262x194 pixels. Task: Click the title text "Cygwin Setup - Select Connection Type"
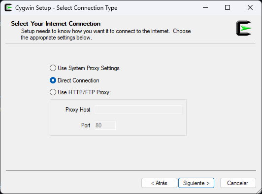(x=66, y=8)
